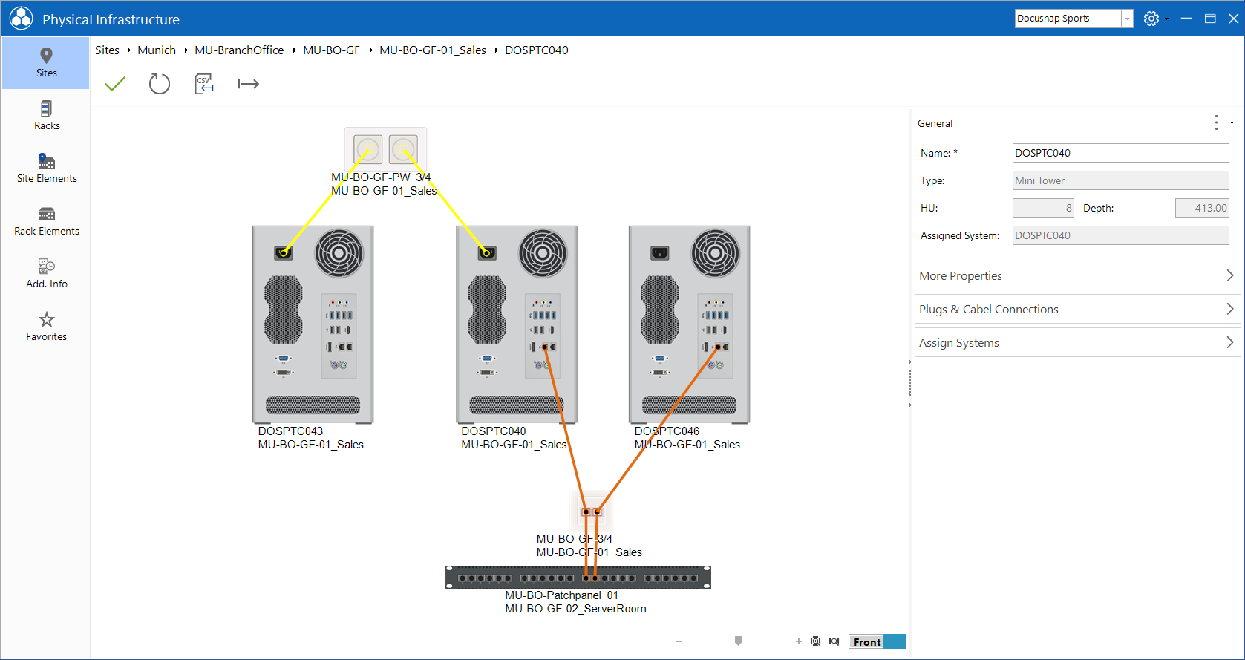This screenshot has width=1245, height=660.
Task: Expand Plugs & Cabel Connections section
Action: (1076, 309)
